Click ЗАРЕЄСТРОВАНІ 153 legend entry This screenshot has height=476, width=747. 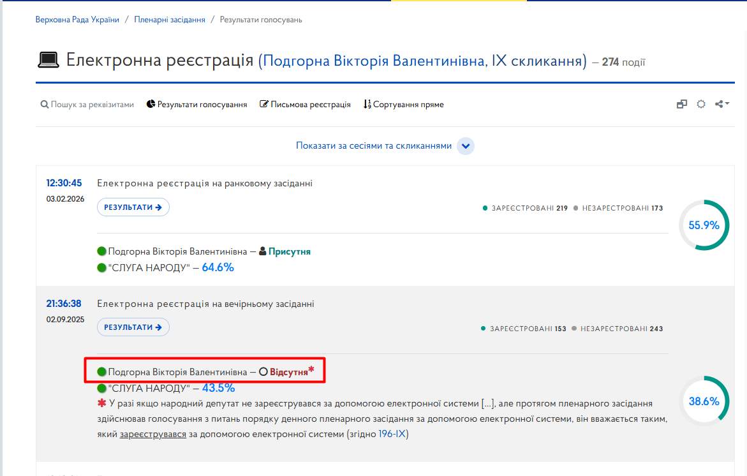[524, 329]
